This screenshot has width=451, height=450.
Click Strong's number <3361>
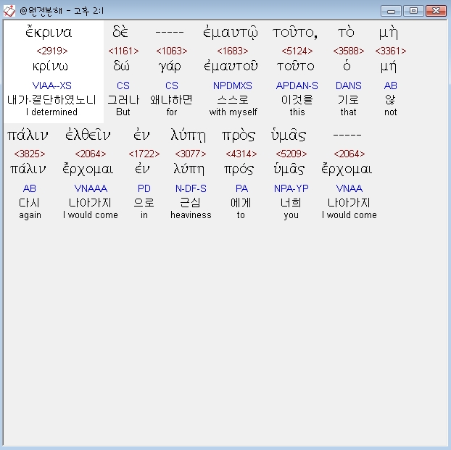[391, 51]
